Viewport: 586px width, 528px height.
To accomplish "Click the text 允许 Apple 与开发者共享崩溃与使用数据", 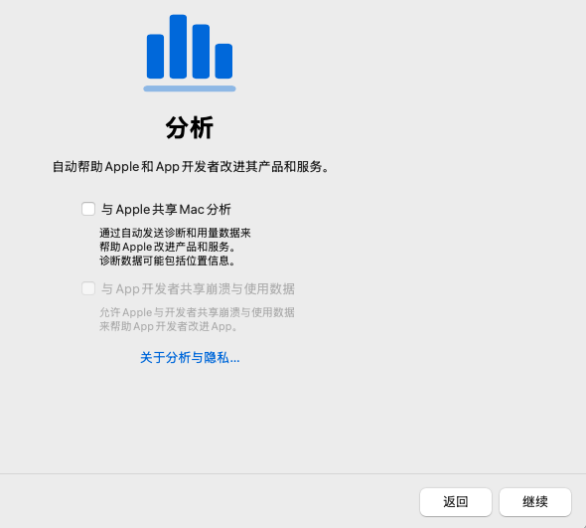I will (197, 312).
